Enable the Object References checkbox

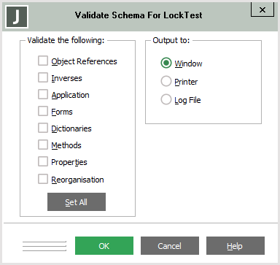pyautogui.click(x=43, y=61)
